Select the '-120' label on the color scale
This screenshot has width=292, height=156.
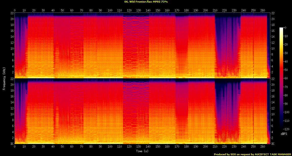[286, 129]
